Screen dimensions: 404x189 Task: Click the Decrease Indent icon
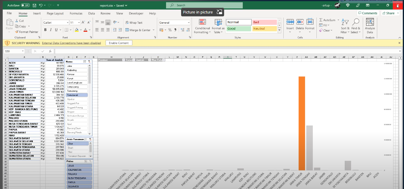tap(115, 30)
